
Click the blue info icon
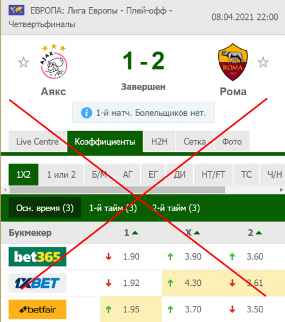87,113
